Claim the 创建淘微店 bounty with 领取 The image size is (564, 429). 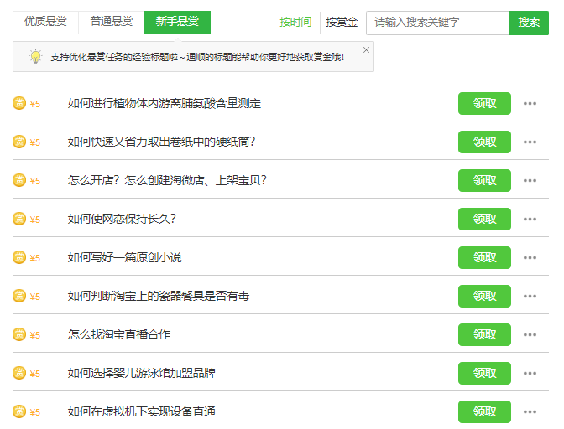pyautogui.click(x=484, y=180)
